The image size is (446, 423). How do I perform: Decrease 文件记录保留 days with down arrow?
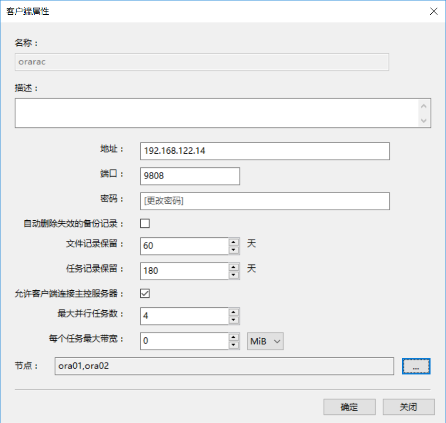[233, 250]
